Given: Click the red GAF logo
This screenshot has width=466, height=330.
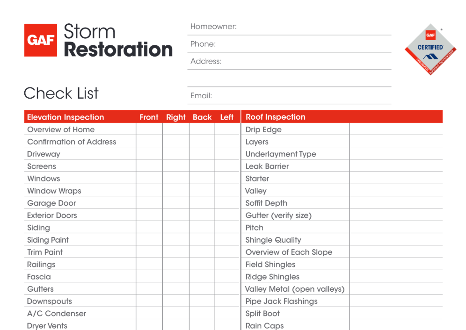Looking at the screenshot, I should (x=40, y=40).
